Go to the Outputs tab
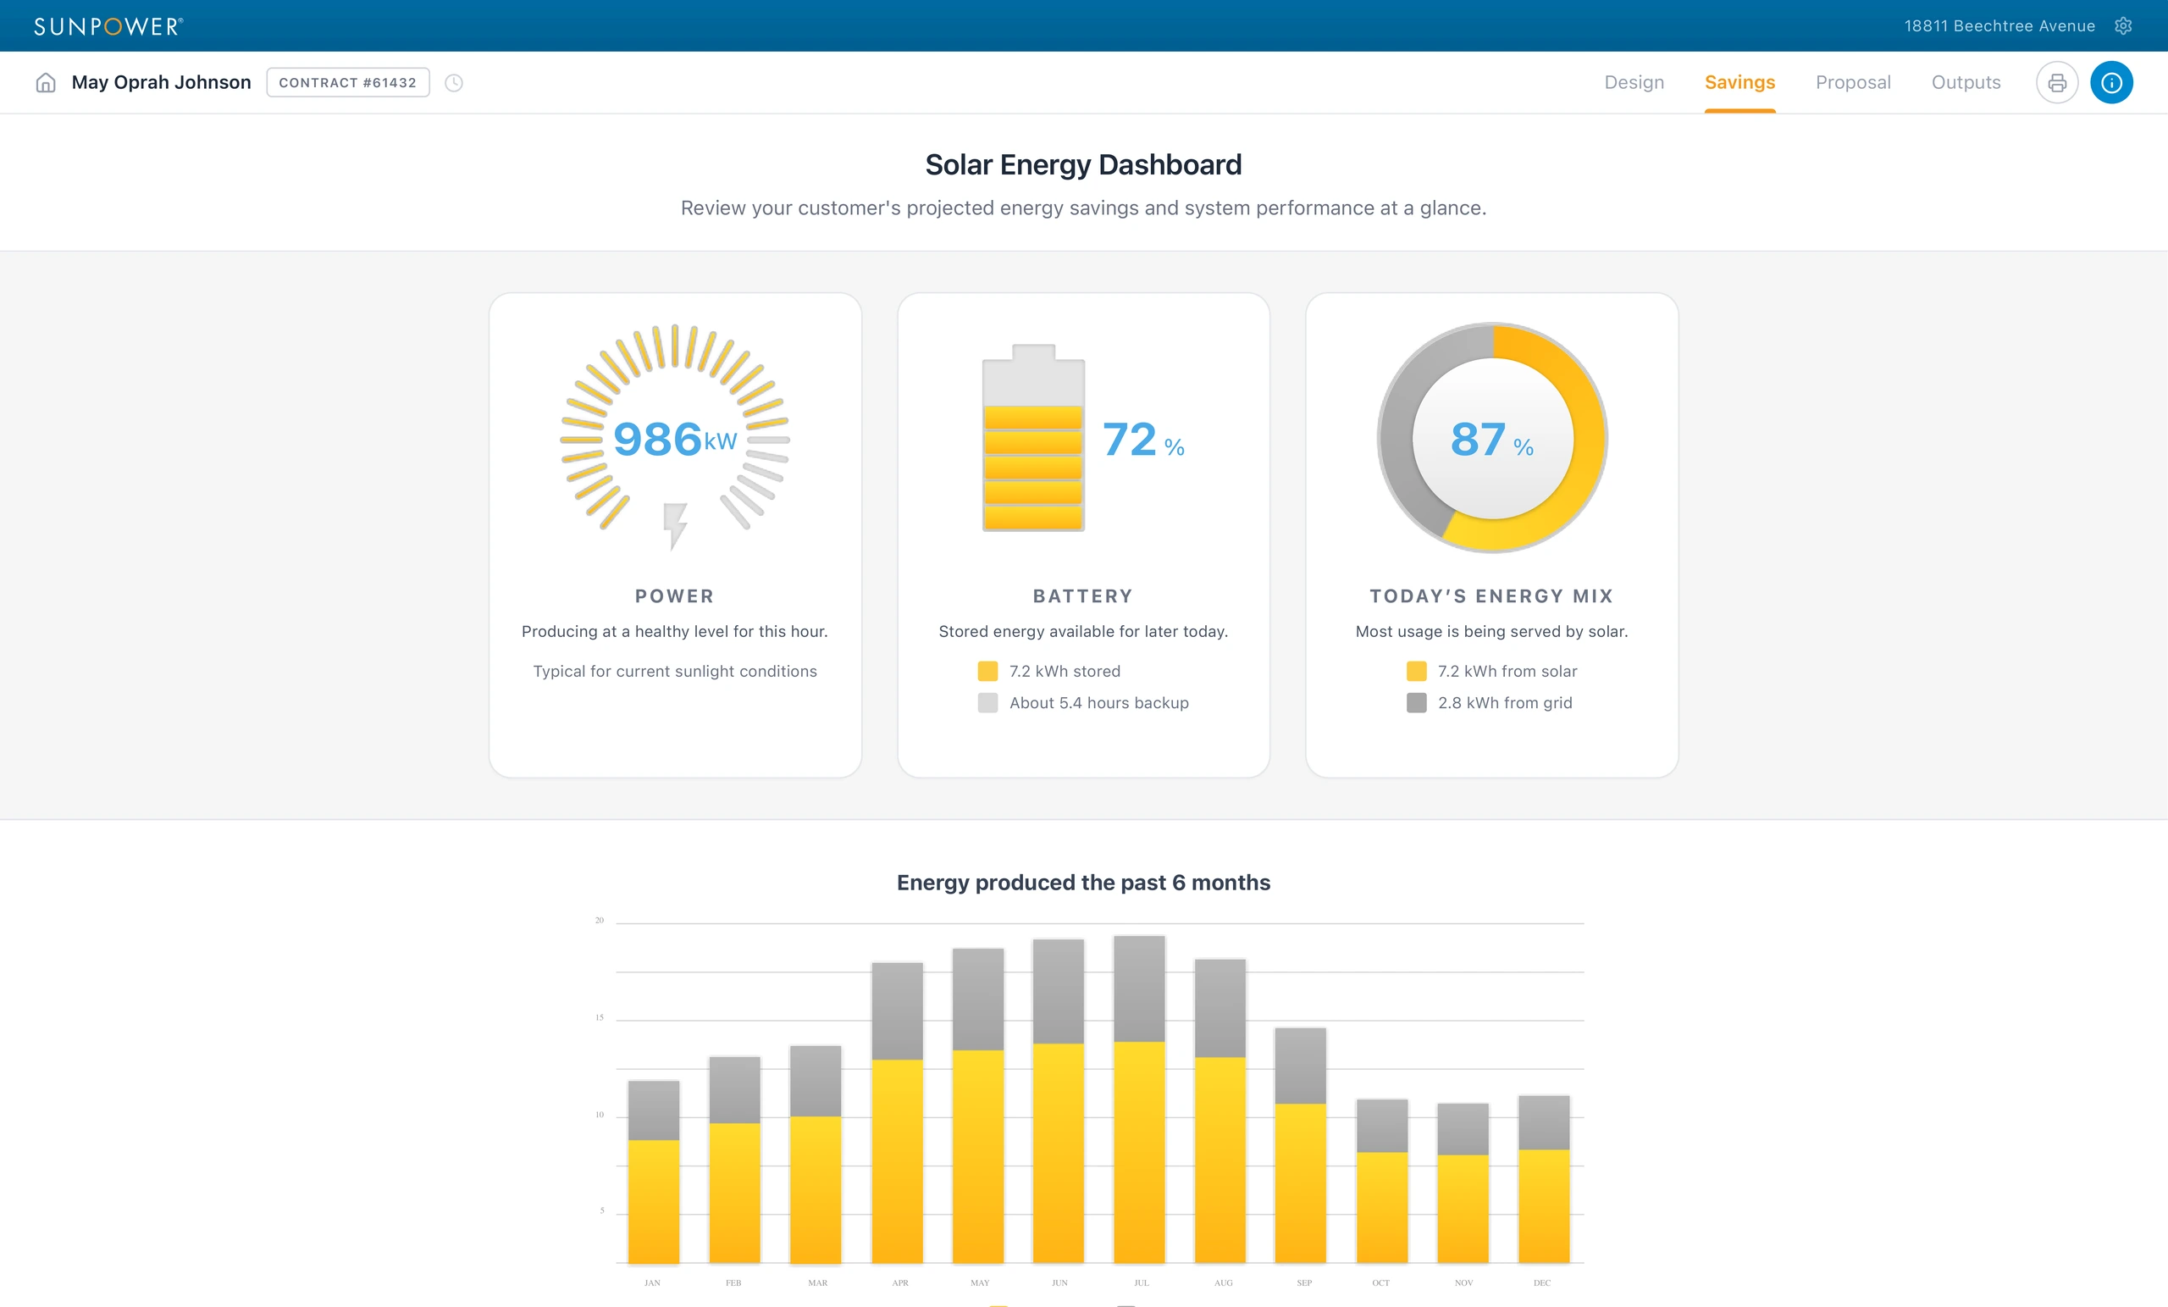The height and width of the screenshot is (1307, 2168). (x=1966, y=83)
